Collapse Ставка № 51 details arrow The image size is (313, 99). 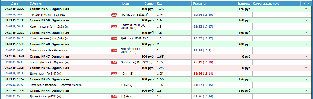(306, 9)
